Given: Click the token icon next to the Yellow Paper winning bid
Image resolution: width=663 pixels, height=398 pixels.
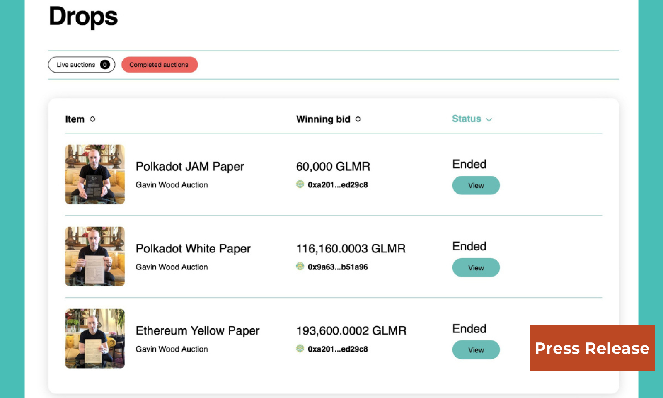Looking at the screenshot, I should [x=300, y=349].
